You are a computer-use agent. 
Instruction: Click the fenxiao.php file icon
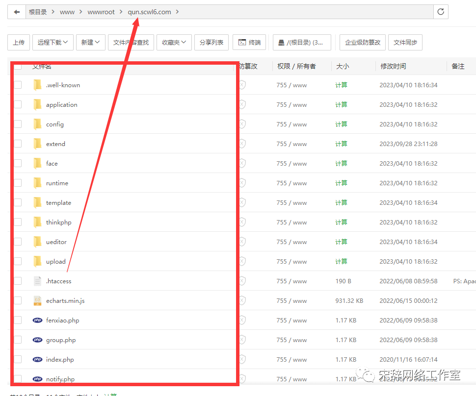click(37, 320)
